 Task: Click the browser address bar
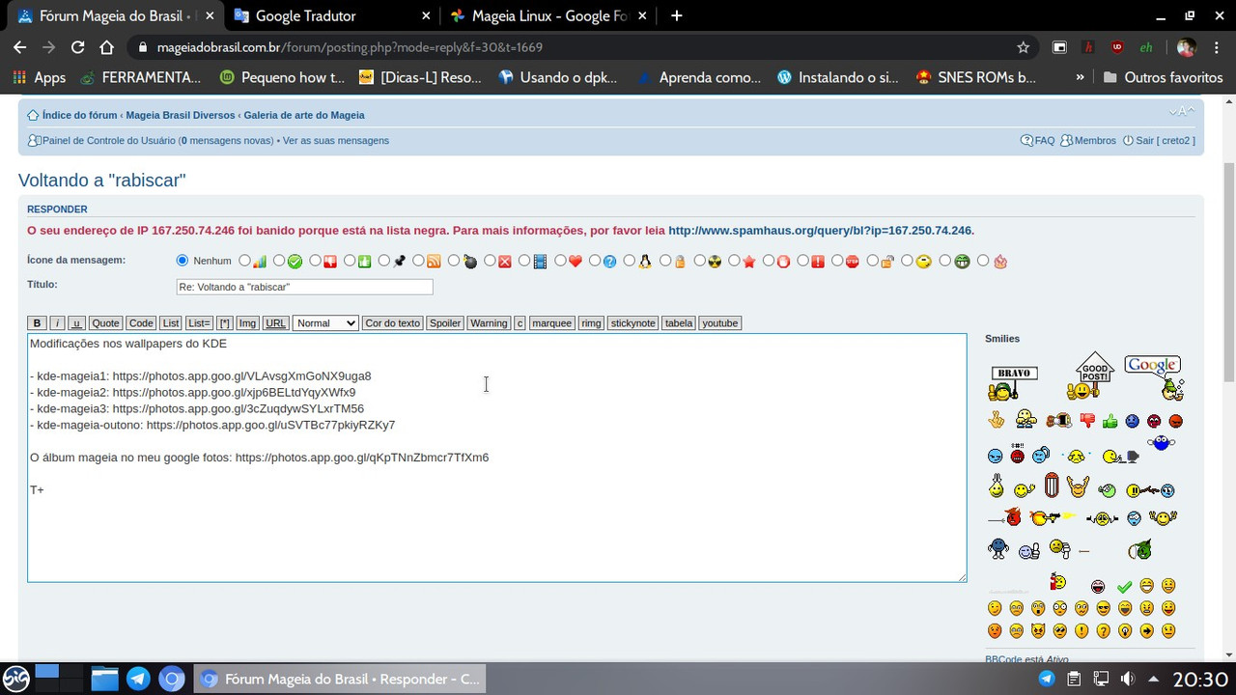(579, 46)
